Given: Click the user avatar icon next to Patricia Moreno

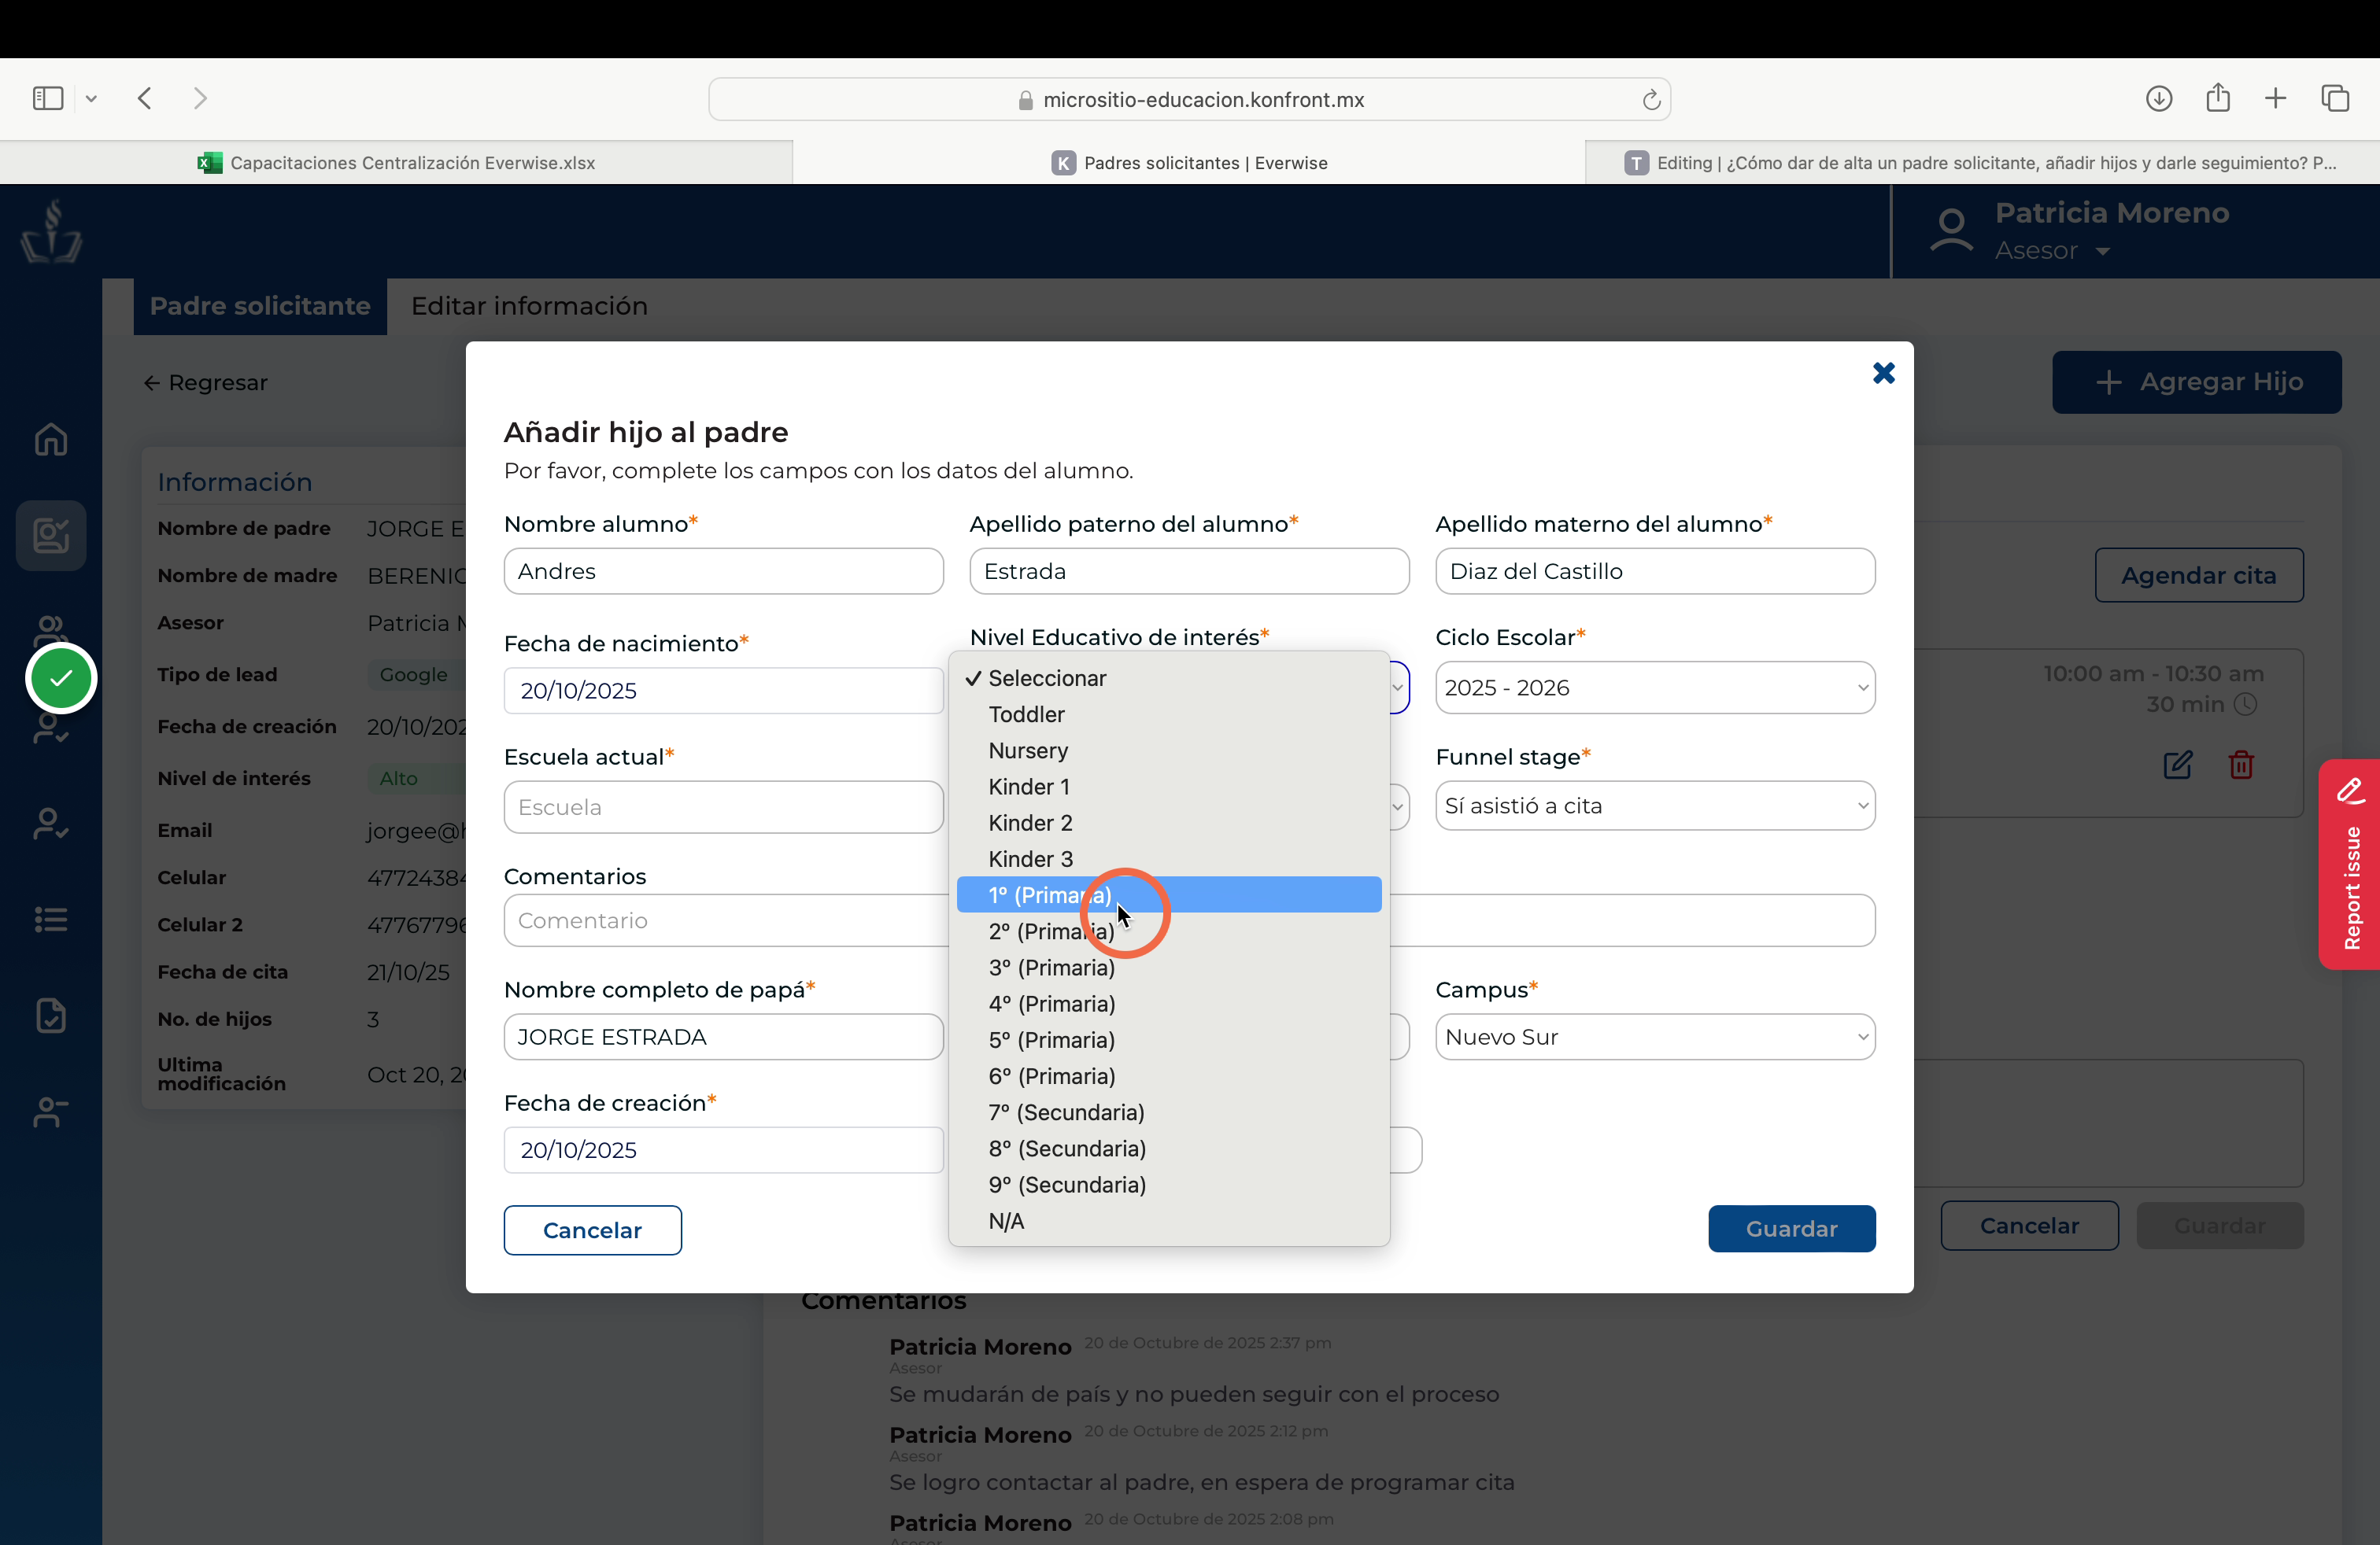Looking at the screenshot, I should [x=1951, y=230].
